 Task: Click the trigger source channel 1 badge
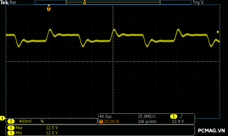pyautogui.click(x=173, y=116)
